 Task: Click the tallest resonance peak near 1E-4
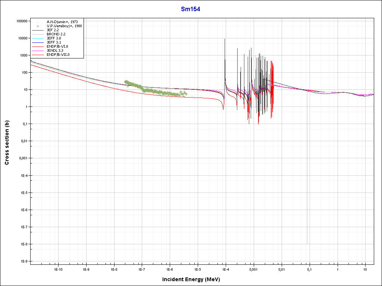click(225, 39)
